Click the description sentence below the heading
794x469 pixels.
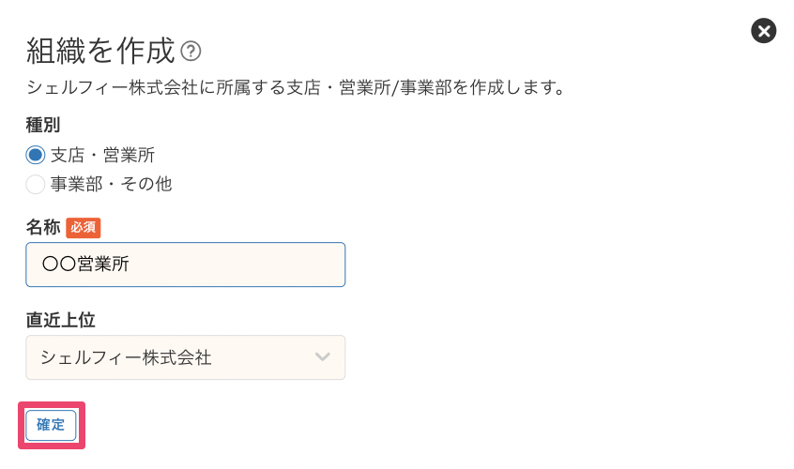328,88
